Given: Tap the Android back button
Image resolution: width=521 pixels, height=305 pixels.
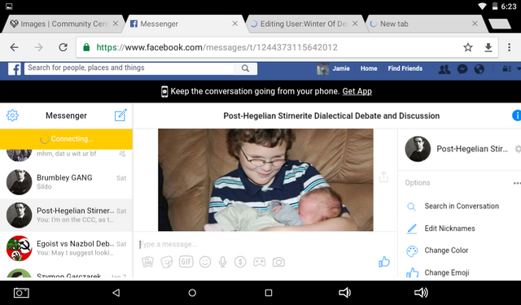Looking at the screenshot, I should click(116, 293).
